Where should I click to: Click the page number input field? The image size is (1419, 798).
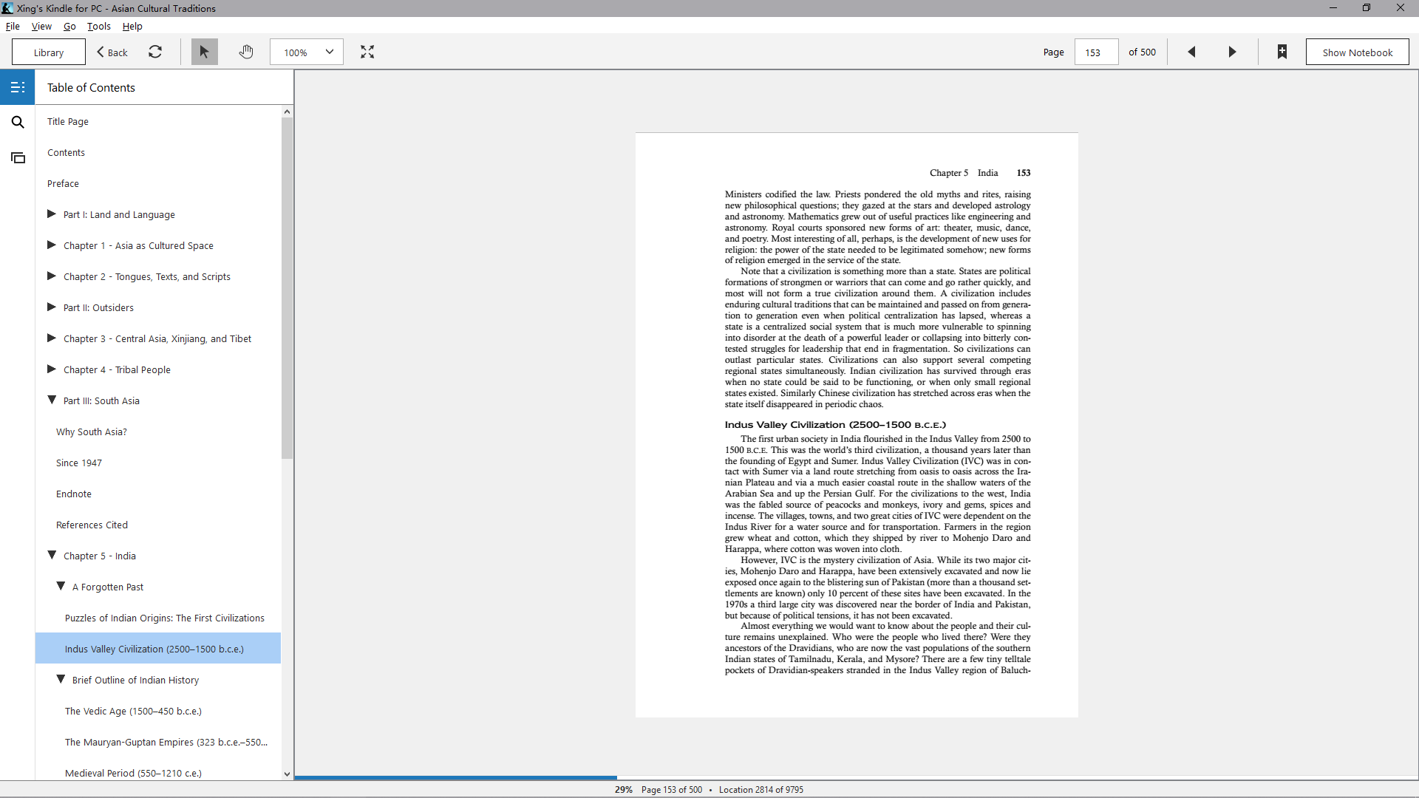pos(1095,52)
